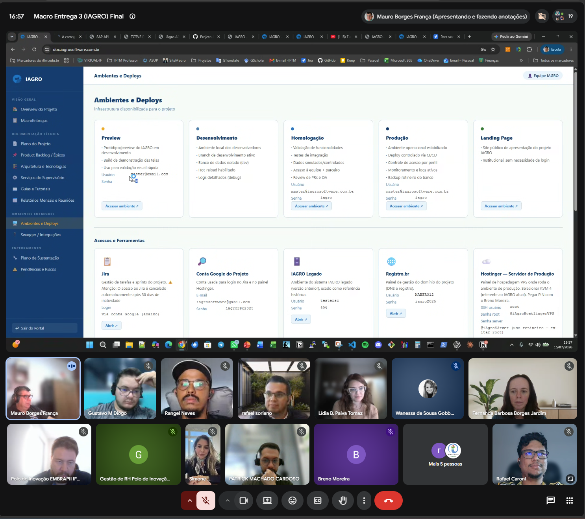The width and height of the screenshot is (585, 519).
Task: Share your screen in Meet
Action: 267,501
